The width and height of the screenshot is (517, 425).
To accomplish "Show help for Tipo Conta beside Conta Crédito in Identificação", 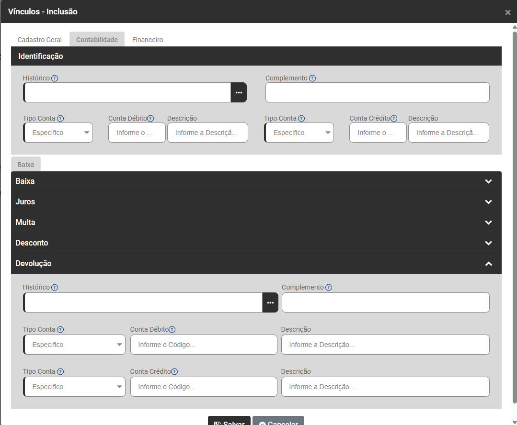I will [301, 118].
